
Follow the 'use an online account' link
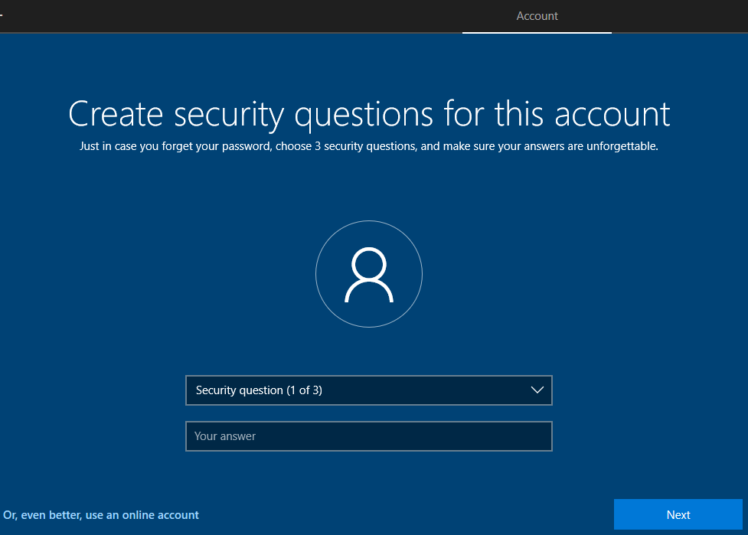101,515
